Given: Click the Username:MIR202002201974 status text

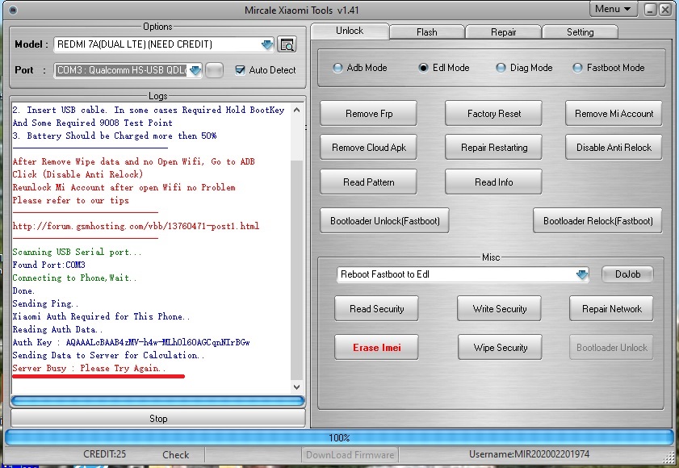Looking at the screenshot, I should pos(529,454).
